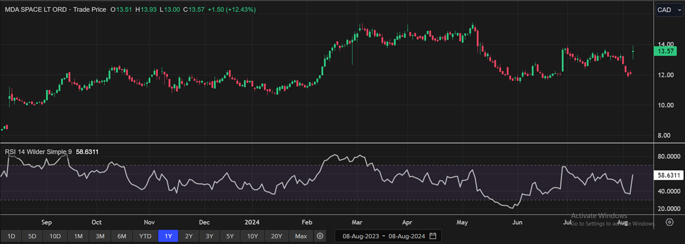Switch chart to 3M range

tap(100, 236)
